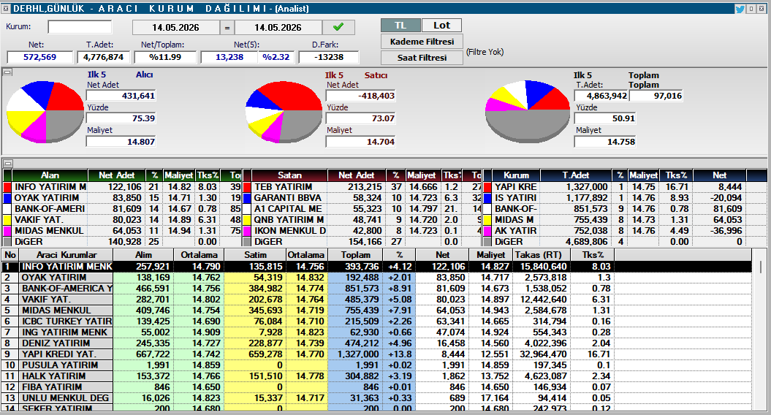Click the Ilk 5 Alıcı buyers pie chart
The image size is (771, 415).
pos(45,112)
